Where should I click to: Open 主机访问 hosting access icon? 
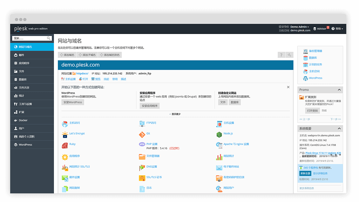[x=65, y=124]
